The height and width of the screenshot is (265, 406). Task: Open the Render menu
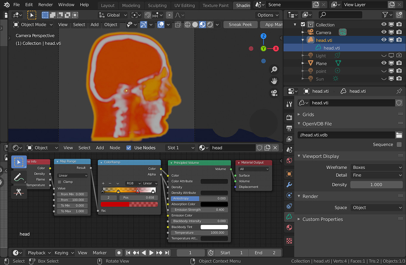coord(46,5)
